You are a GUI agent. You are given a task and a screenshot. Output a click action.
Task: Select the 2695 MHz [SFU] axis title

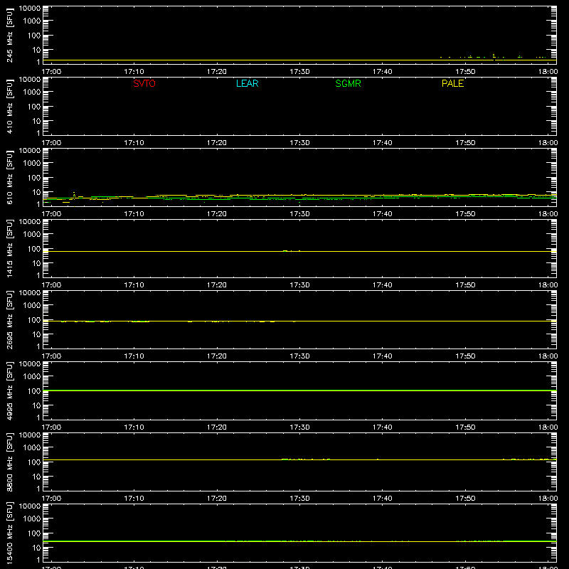click(x=9, y=319)
